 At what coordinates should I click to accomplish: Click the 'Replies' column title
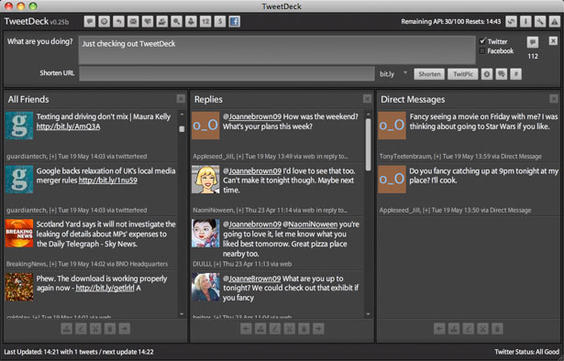pos(208,100)
